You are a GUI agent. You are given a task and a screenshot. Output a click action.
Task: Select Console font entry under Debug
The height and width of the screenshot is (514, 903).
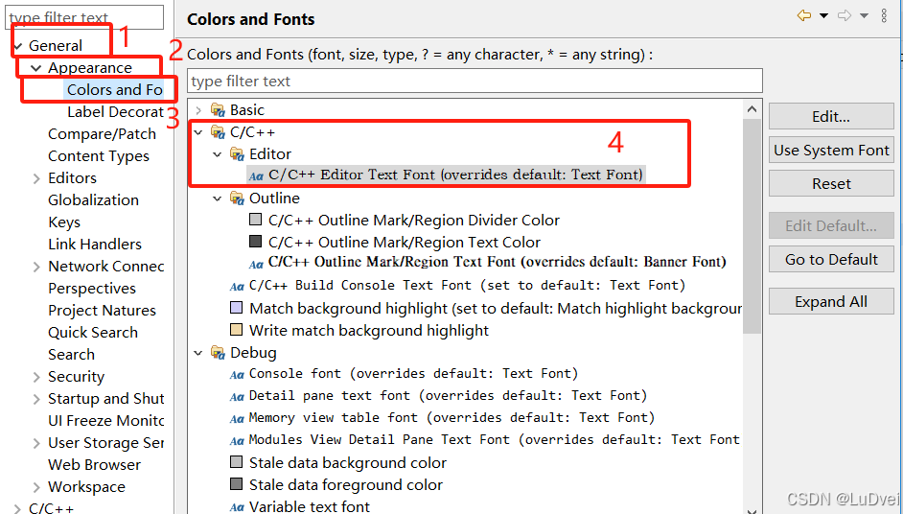[413, 374]
